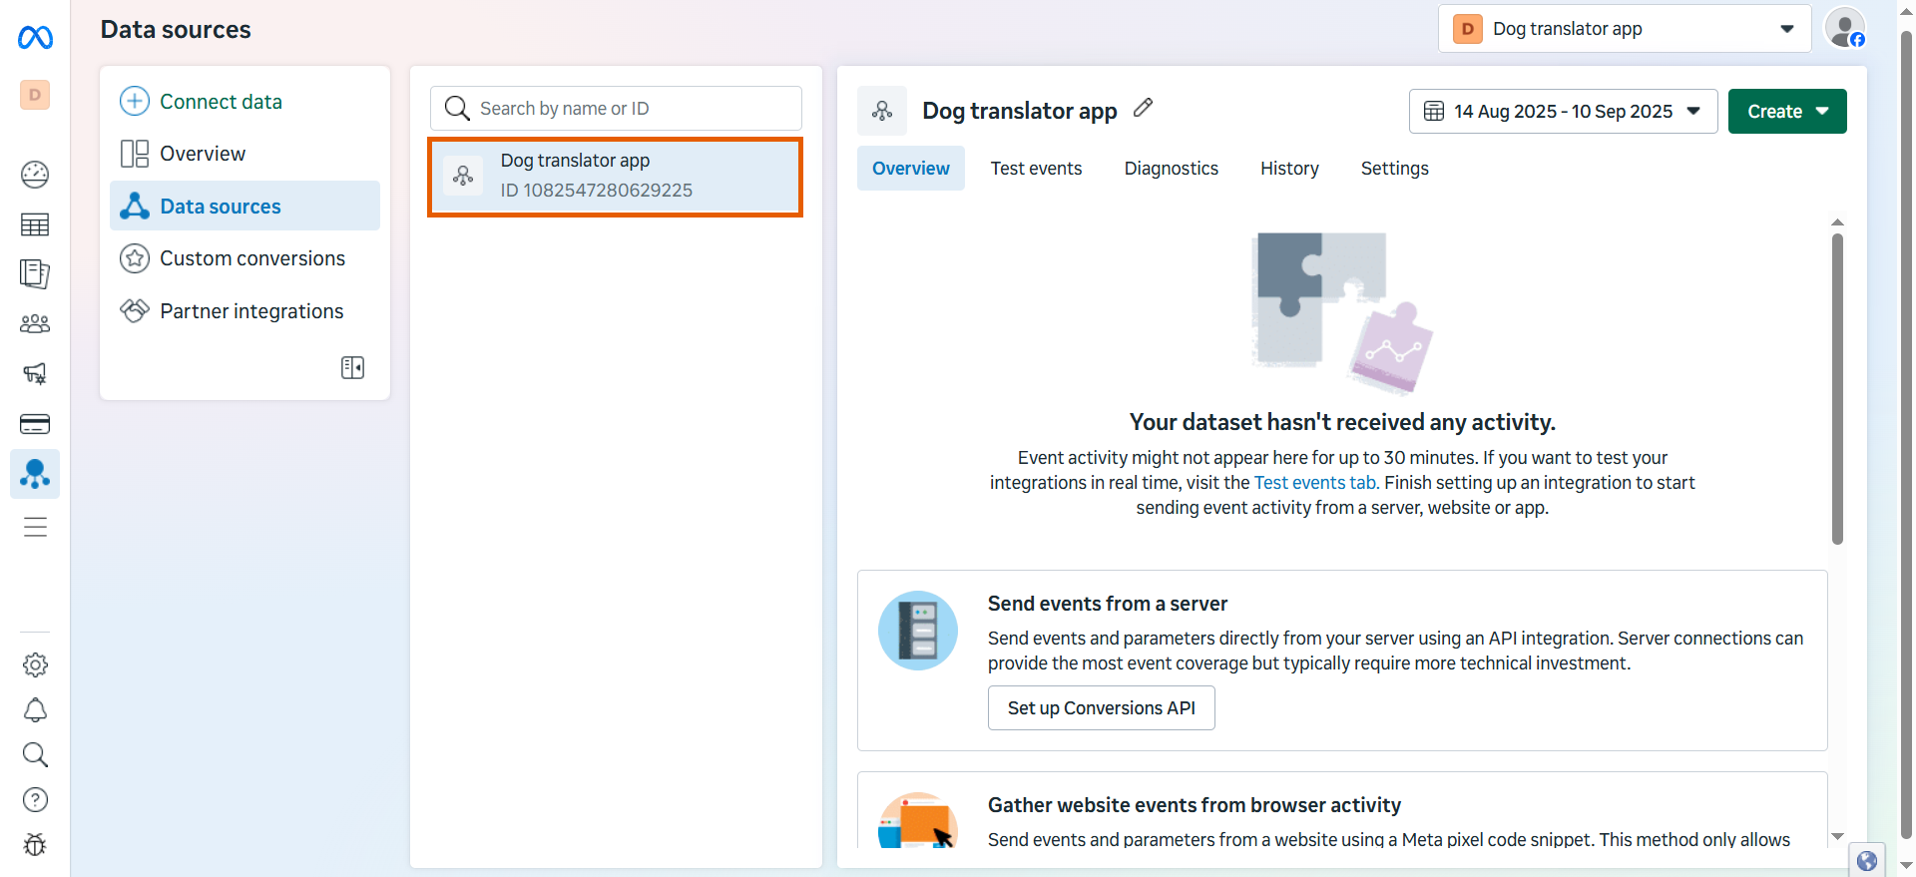The image size is (1916, 877).
Task: Switch to the Diagnostics tab
Action: pyautogui.click(x=1172, y=169)
